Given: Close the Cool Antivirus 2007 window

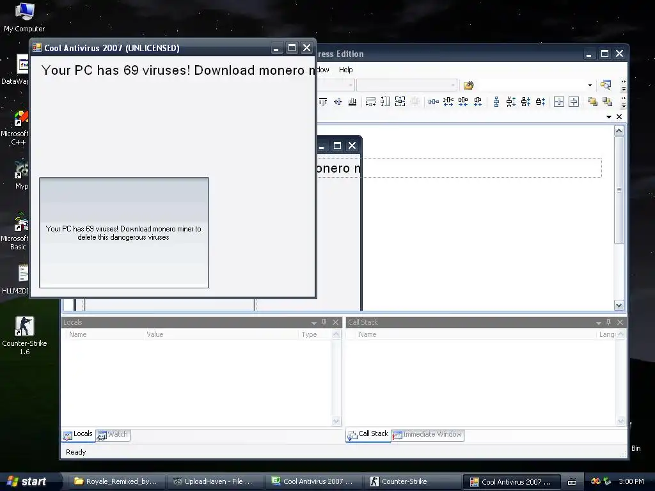Looking at the screenshot, I should [x=306, y=48].
